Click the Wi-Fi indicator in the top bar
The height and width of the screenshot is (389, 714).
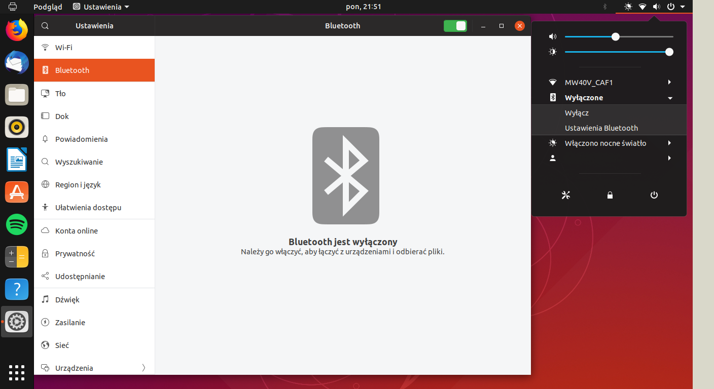pos(642,7)
